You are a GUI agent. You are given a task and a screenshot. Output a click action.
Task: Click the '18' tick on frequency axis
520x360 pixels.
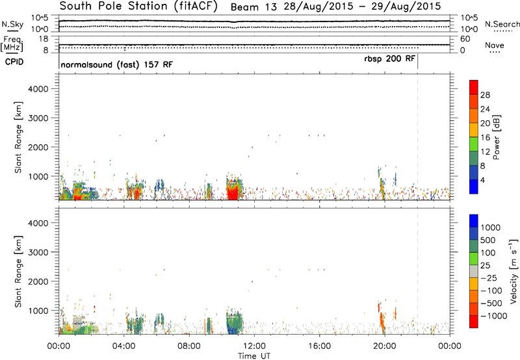point(44,39)
